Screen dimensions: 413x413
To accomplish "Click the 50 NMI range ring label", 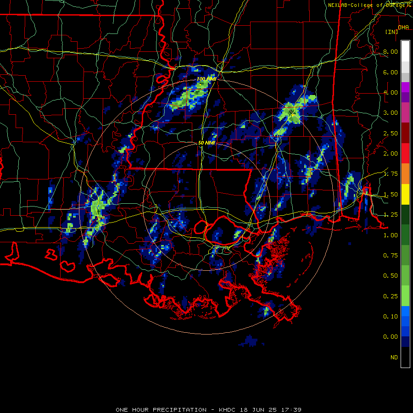I will point(206,143).
